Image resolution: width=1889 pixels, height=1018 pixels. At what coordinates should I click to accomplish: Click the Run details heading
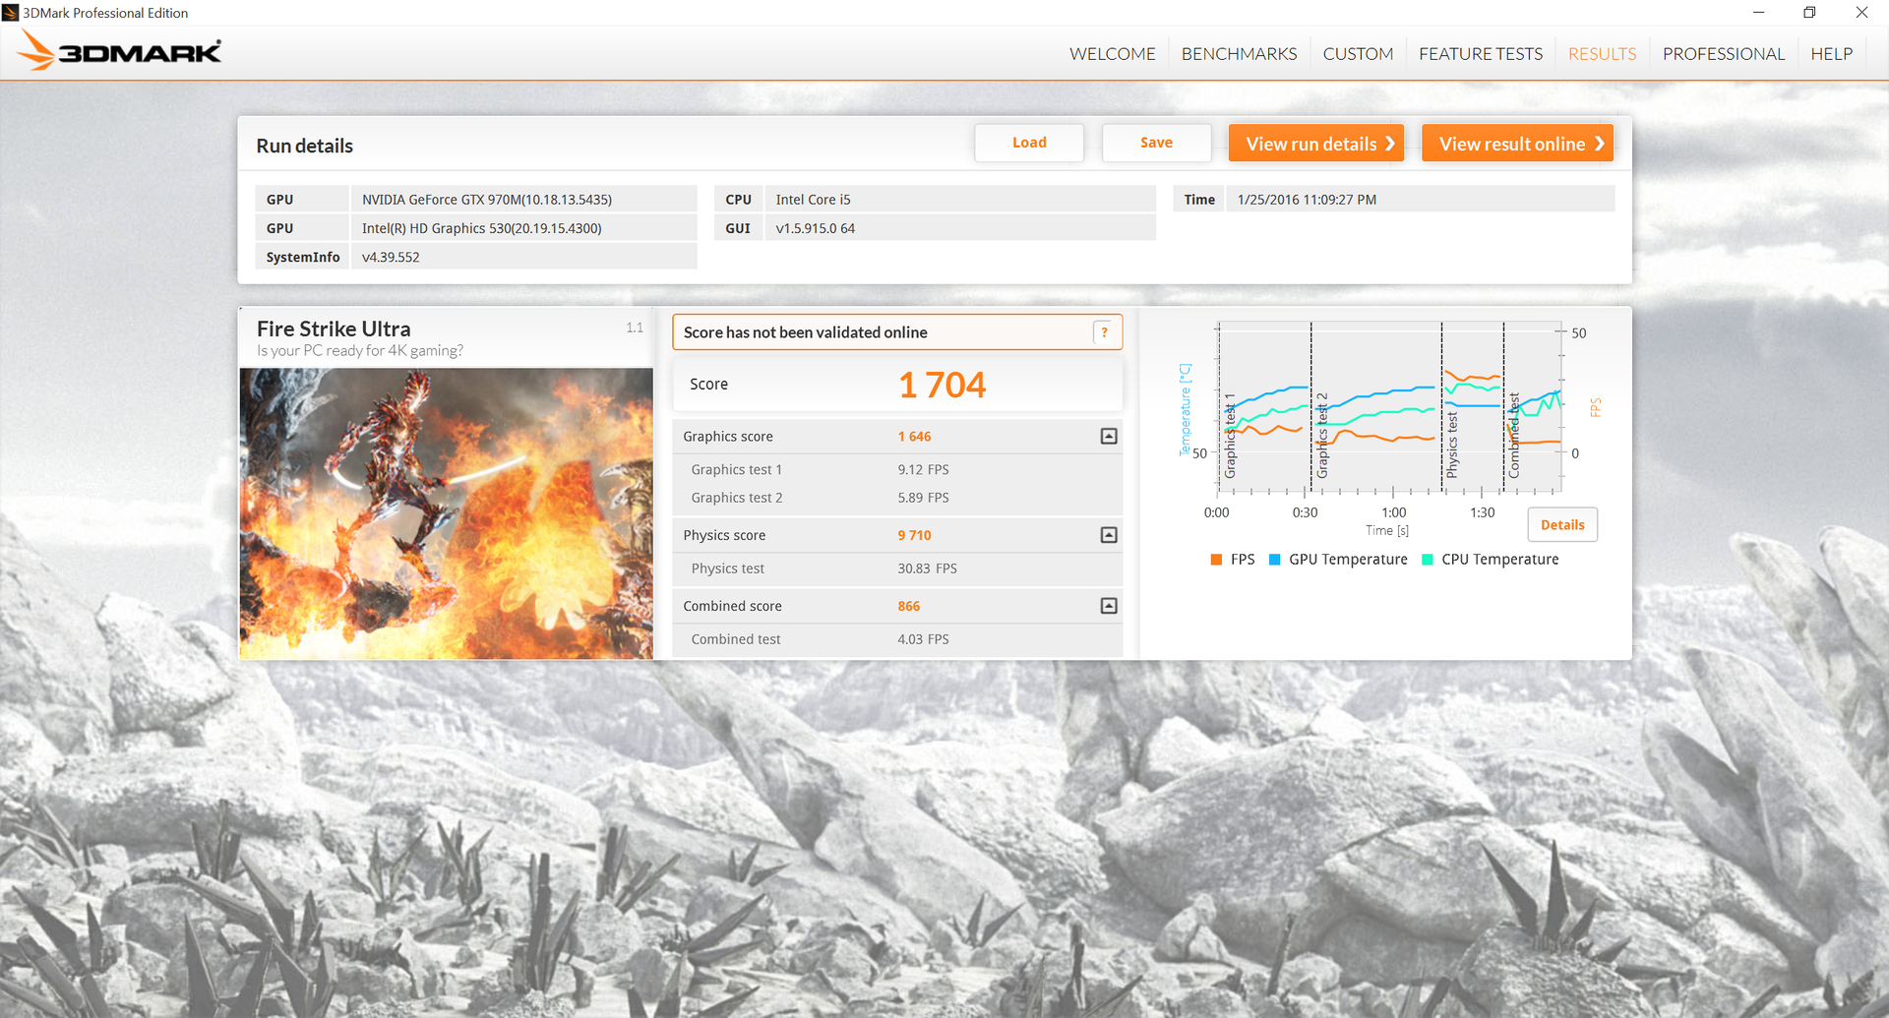pos(304,146)
